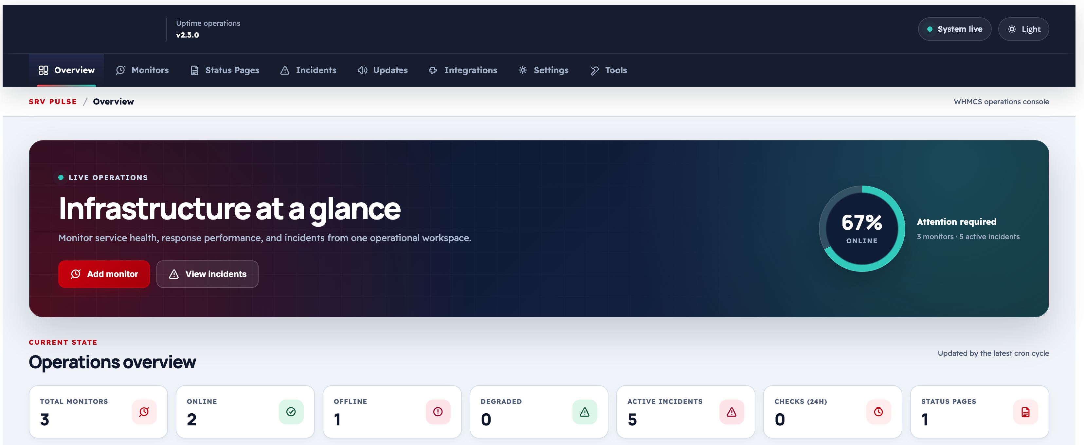Image resolution: width=1084 pixels, height=445 pixels.
Task: Click the LIVE OPERATIONS label
Action: pyautogui.click(x=108, y=178)
